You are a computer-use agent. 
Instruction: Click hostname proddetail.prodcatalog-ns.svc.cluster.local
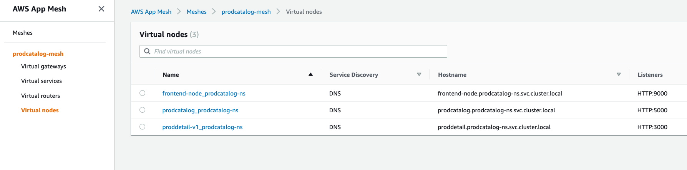pyautogui.click(x=494, y=127)
